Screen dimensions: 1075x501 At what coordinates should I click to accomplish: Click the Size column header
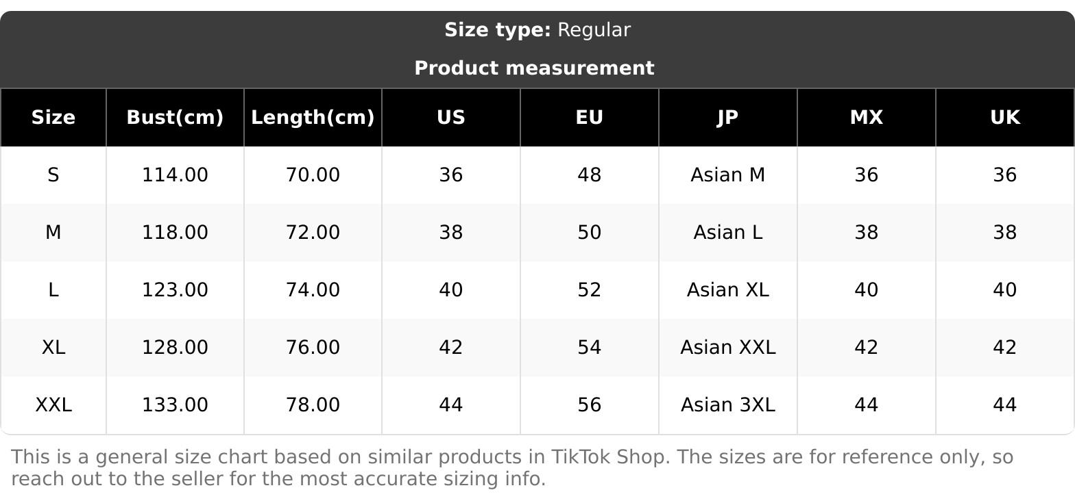[53, 118]
